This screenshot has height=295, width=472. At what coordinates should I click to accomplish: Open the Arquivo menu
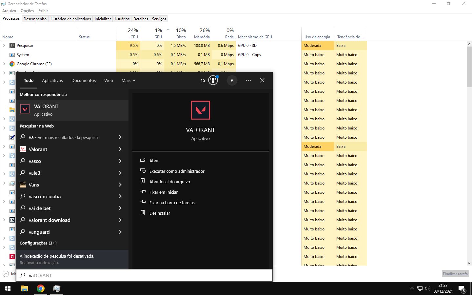pyautogui.click(x=9, y=11)
